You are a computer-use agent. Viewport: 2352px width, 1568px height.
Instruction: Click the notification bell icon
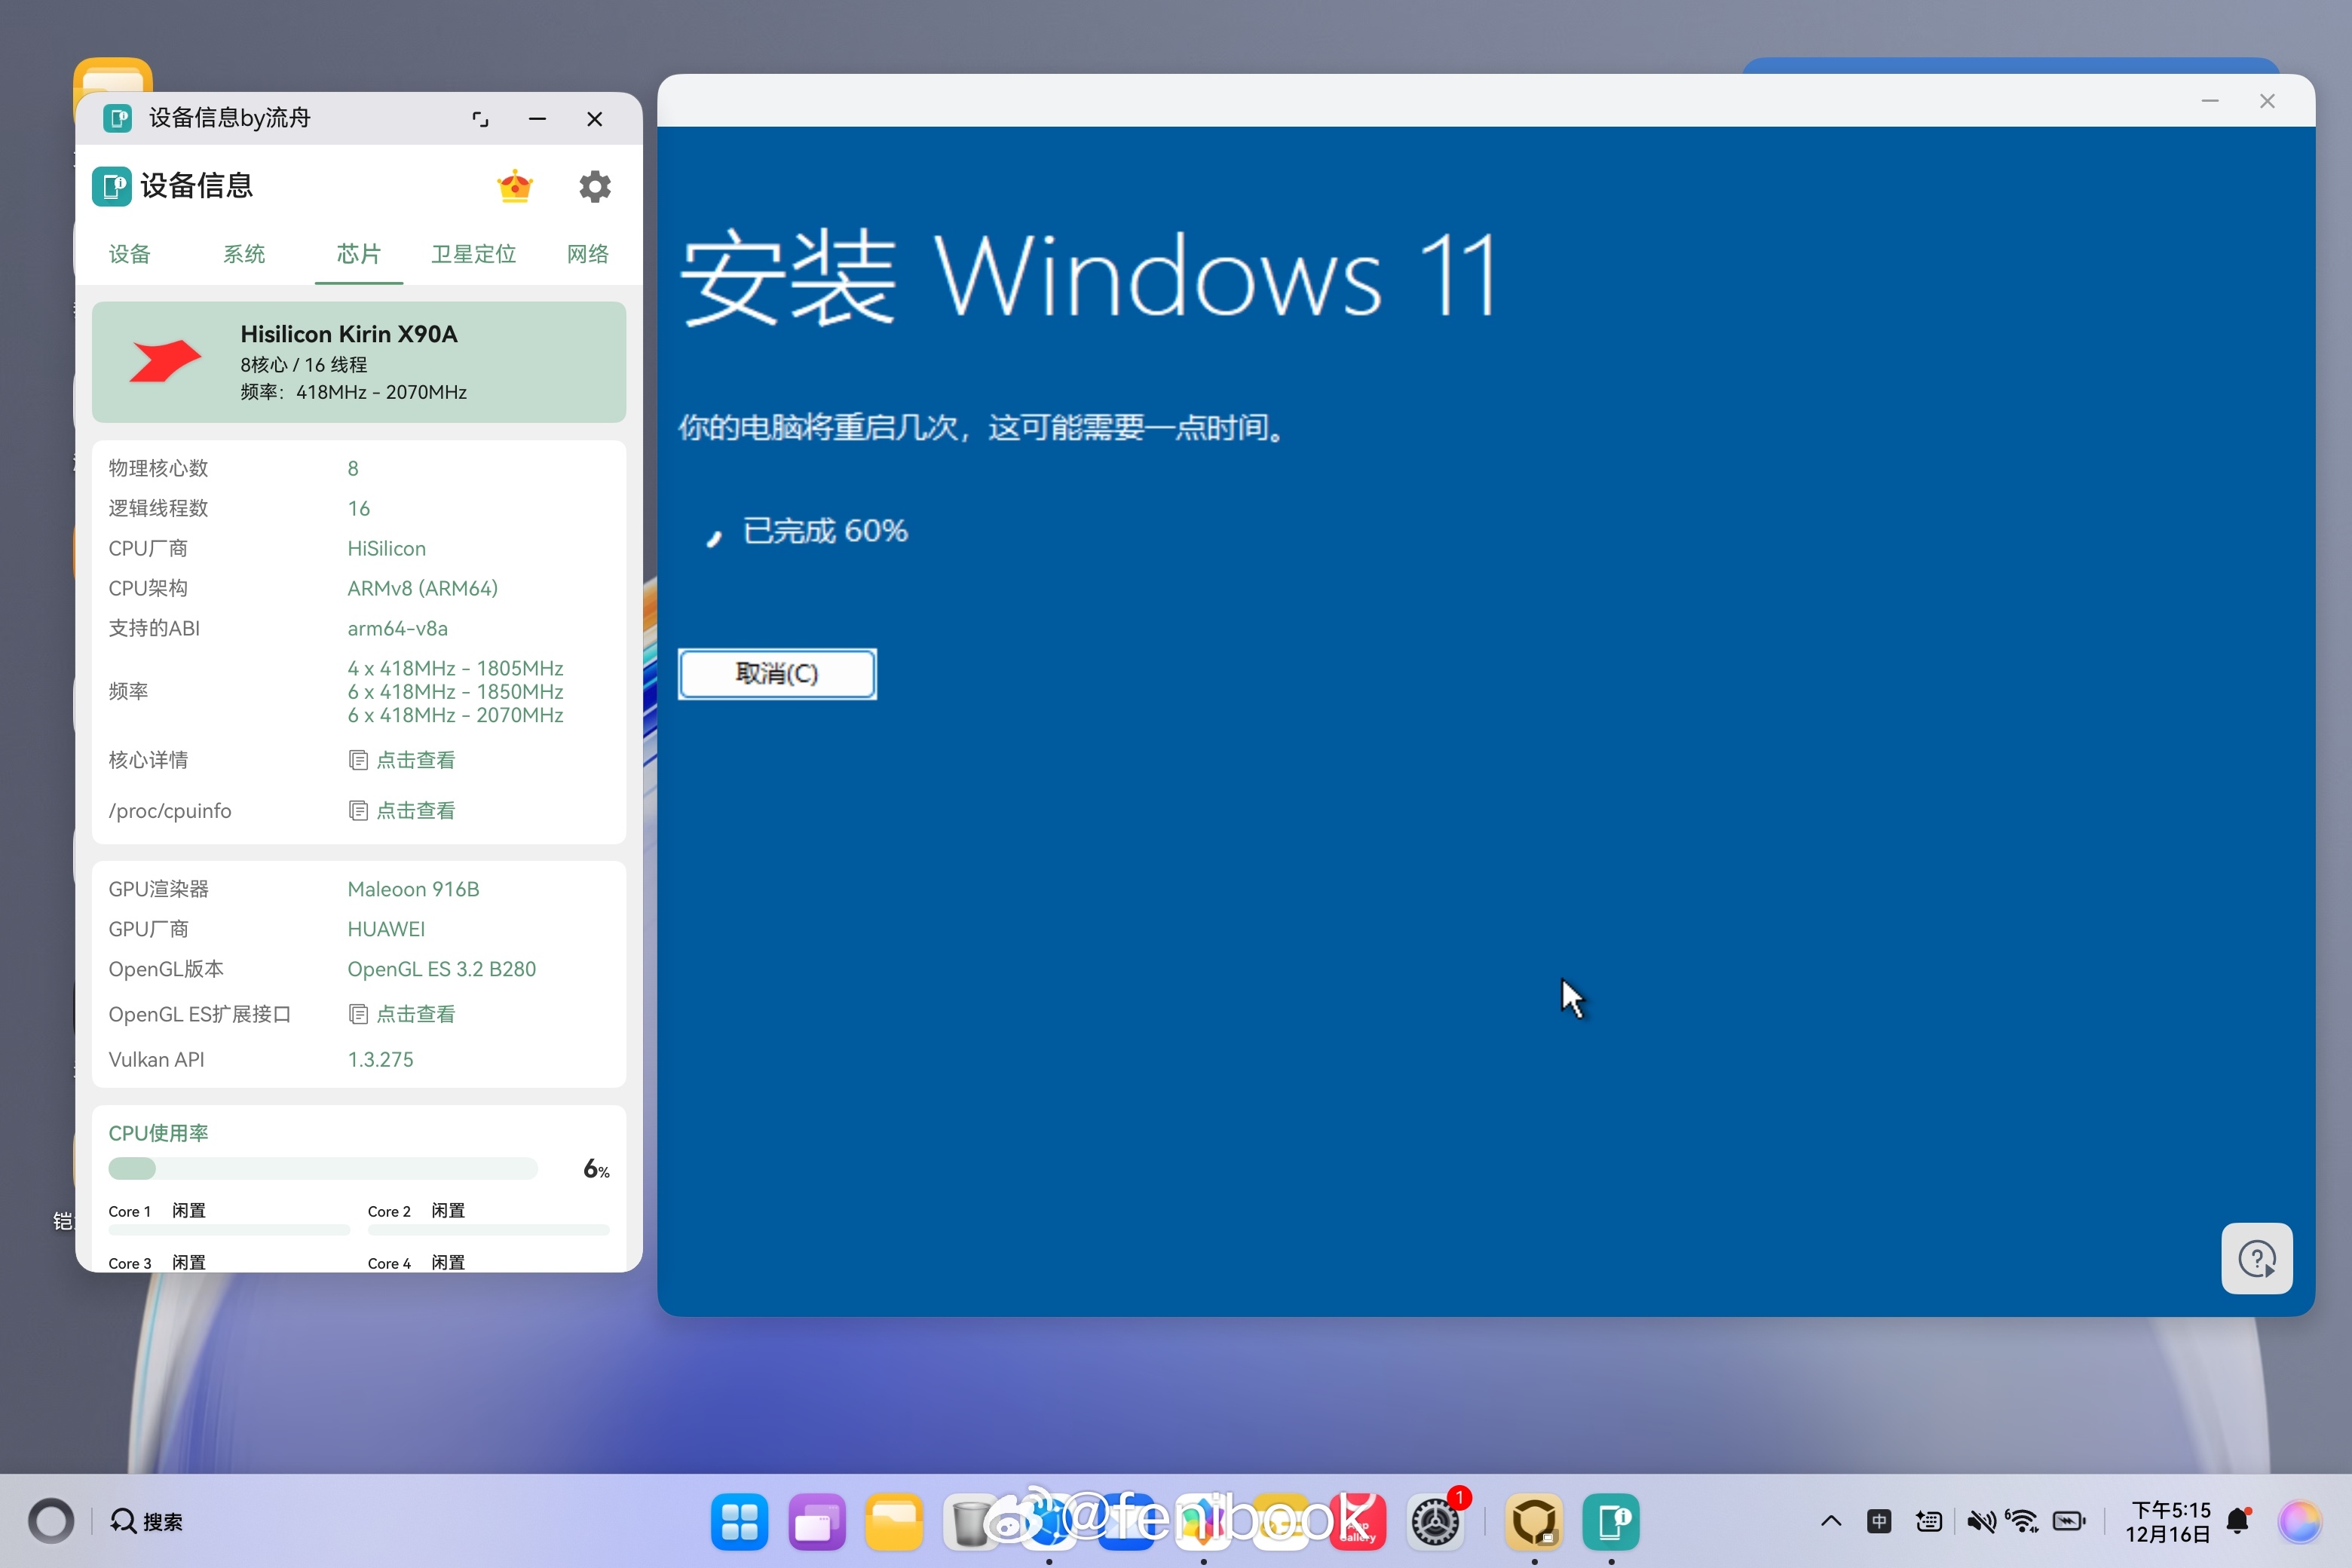[2238, 1521]
